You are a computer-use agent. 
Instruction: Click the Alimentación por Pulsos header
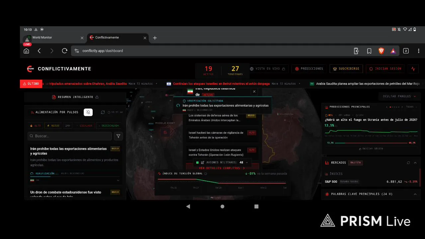57,112
